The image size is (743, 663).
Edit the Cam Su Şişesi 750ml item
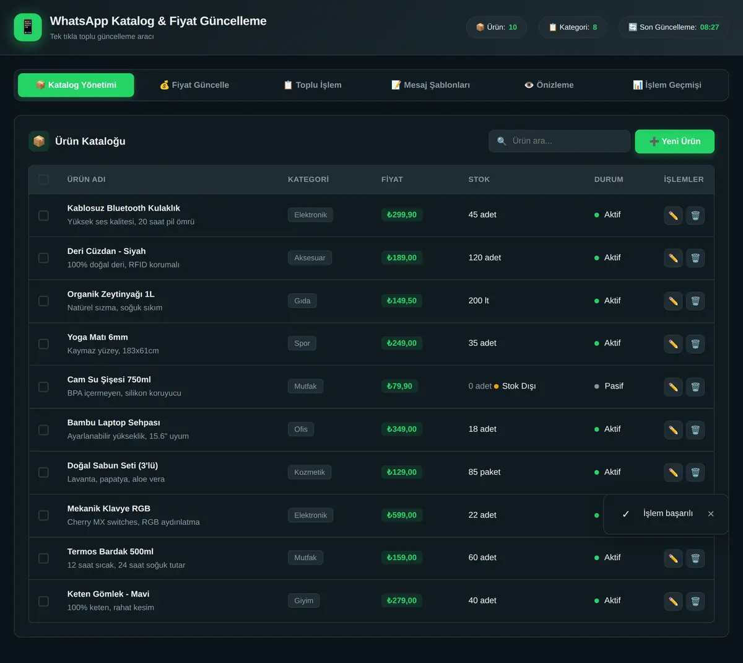(673, 387)
